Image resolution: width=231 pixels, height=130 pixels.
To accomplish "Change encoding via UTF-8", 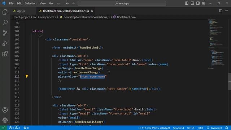I will click(191, 128).
